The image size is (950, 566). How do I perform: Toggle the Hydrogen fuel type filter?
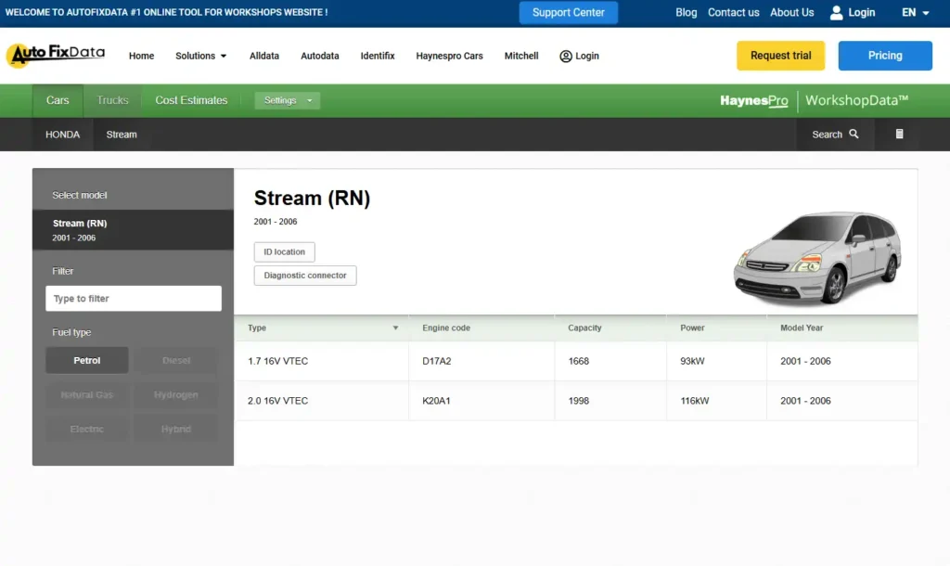tap(176, 394)
